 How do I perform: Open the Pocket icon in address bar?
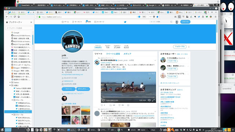click(154, 17)
